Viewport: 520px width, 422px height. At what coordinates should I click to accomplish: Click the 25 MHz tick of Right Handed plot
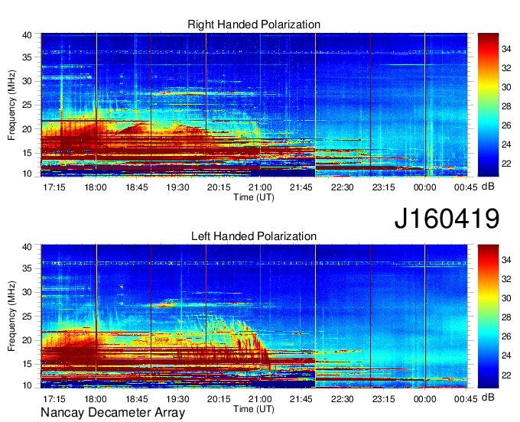coord(27,105)
